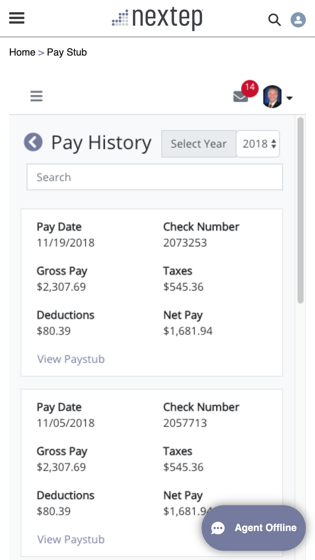Click the search magnifier icon

[274, 20]
